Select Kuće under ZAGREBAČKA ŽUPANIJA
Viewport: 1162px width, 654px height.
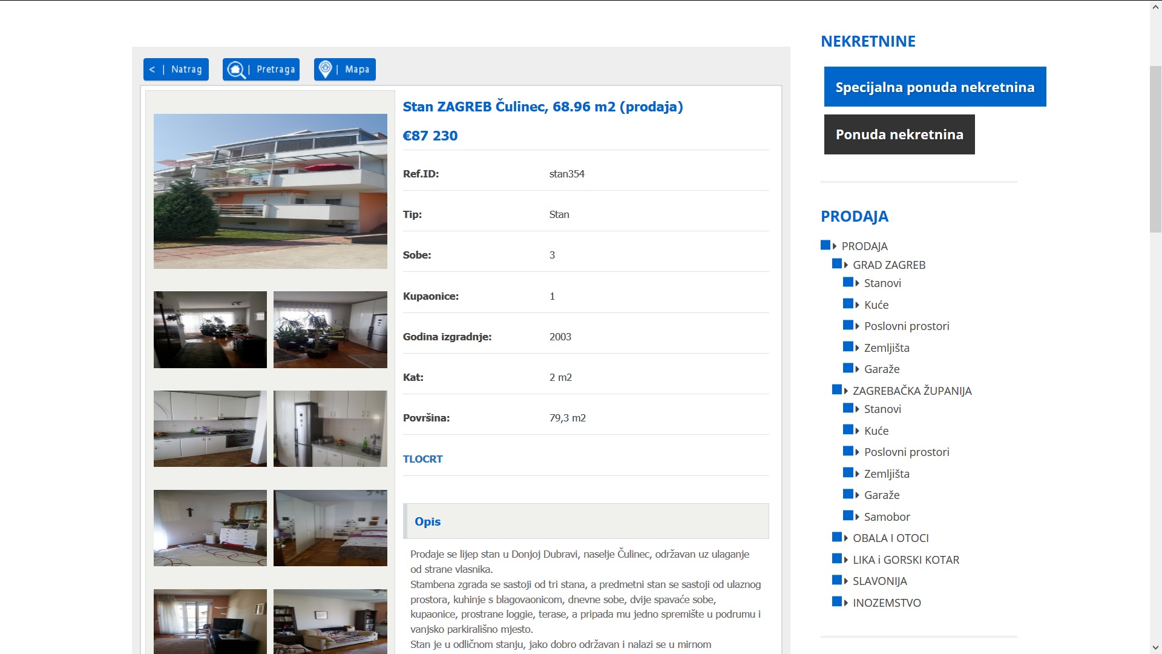(x=876, y=431)
